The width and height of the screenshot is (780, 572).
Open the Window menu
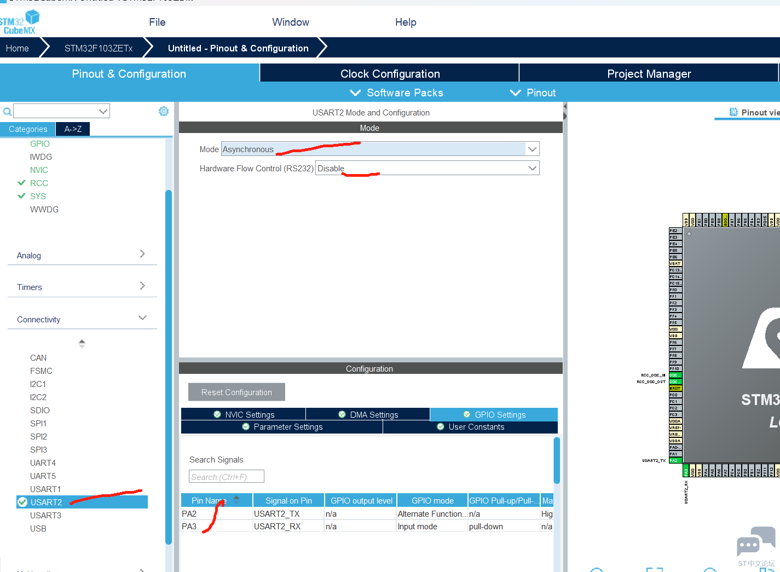[x=291, y=22]
